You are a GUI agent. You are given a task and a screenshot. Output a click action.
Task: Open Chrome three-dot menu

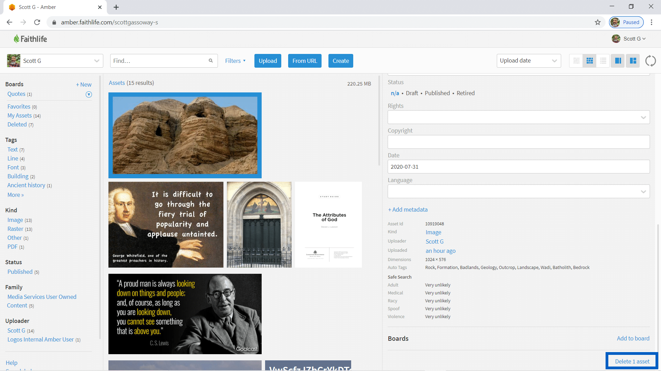[651, 22]
